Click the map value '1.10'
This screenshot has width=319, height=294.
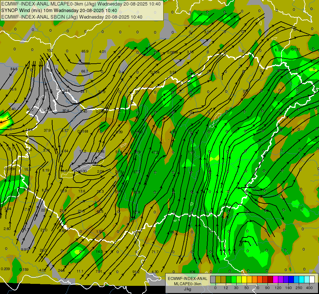click(191, 152)
